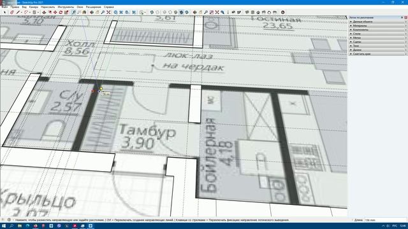Choose the Arc drawing tool
Image resolution: width=408 pixels, height=229 pixels.
[26, 12]
